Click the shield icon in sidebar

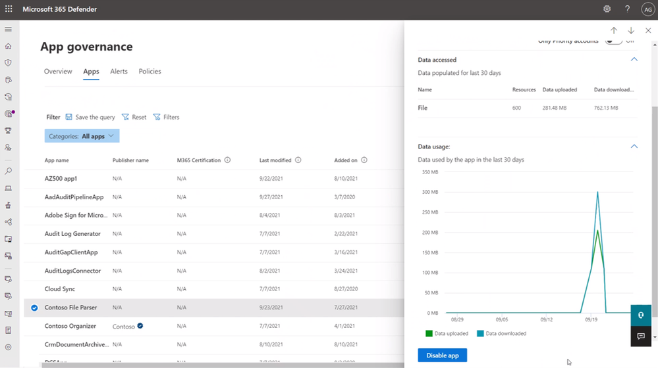pos(8,63)
